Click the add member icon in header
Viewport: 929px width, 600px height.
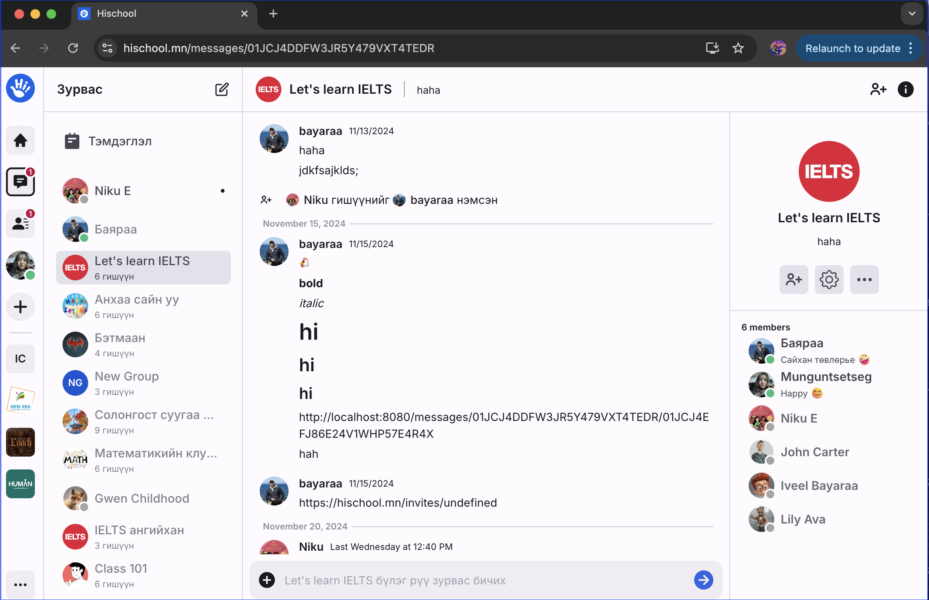(x=878, y=89)
